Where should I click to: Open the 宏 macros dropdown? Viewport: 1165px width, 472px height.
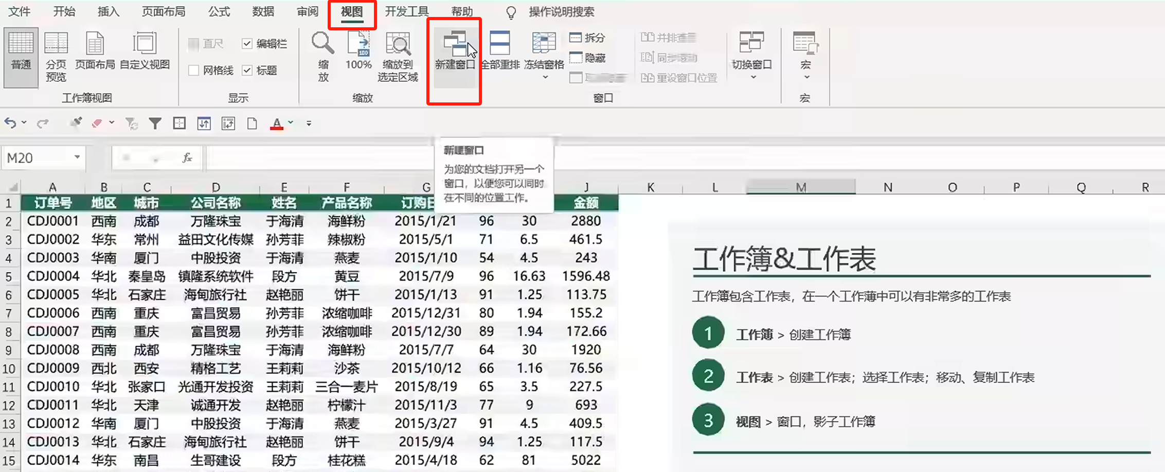[805, 76]
